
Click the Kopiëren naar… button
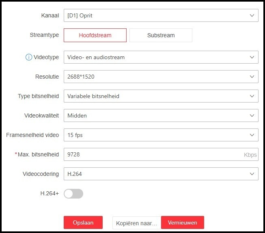137,223
